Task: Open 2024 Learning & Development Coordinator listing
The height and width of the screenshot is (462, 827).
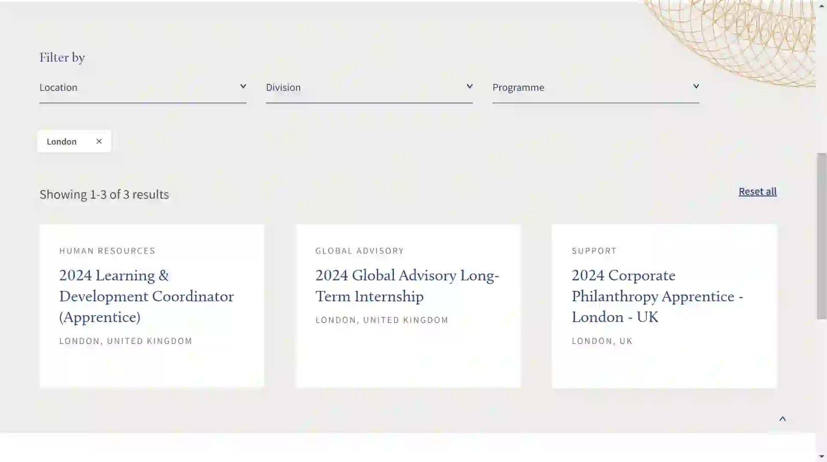Action: (146, 296)
